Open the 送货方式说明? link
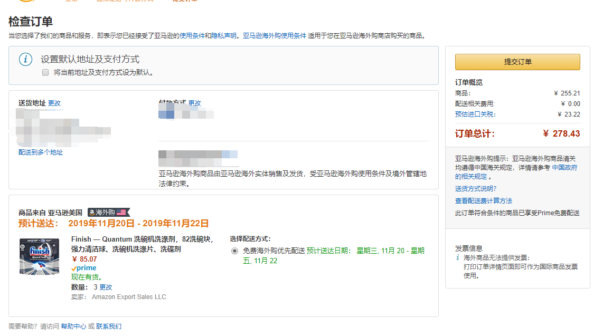Screen dimensions: 603x336 476,189
